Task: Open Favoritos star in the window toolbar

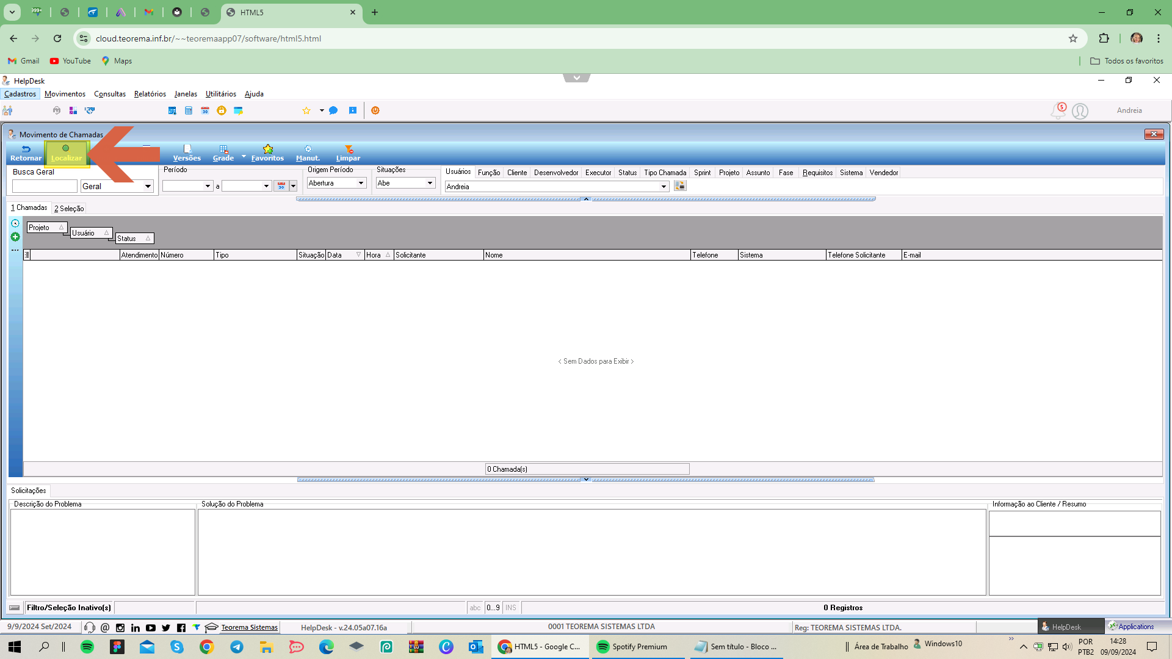Action: click(x=267, y=153)
